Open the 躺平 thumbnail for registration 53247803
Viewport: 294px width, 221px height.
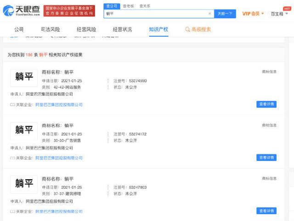(x=24, y=184)
